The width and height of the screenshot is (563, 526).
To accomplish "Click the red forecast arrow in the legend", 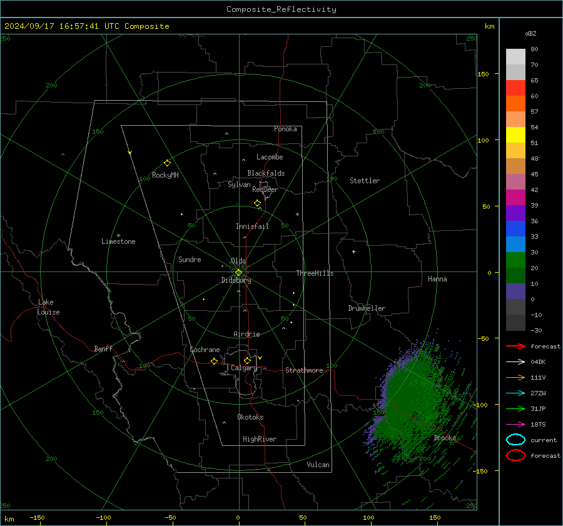I will click(x=515, y=346).
